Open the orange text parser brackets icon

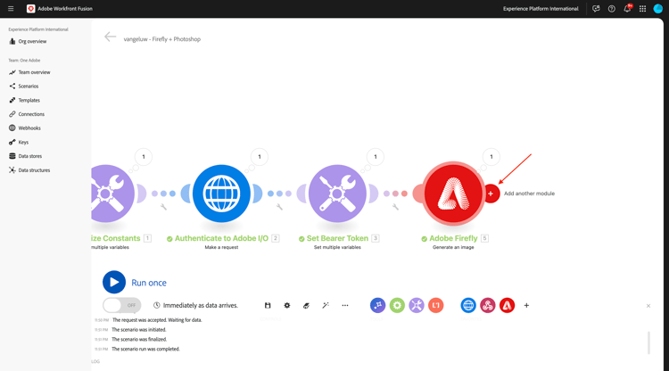coord(435,305)
